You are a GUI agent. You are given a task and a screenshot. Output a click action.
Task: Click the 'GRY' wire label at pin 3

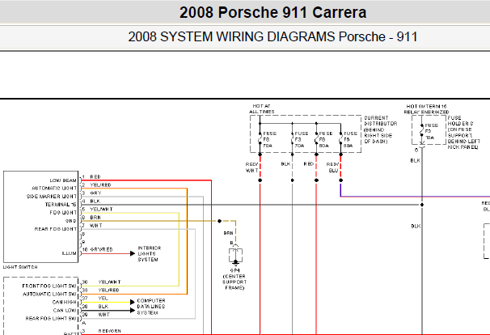pyautogui.click(x=95, y=193)
